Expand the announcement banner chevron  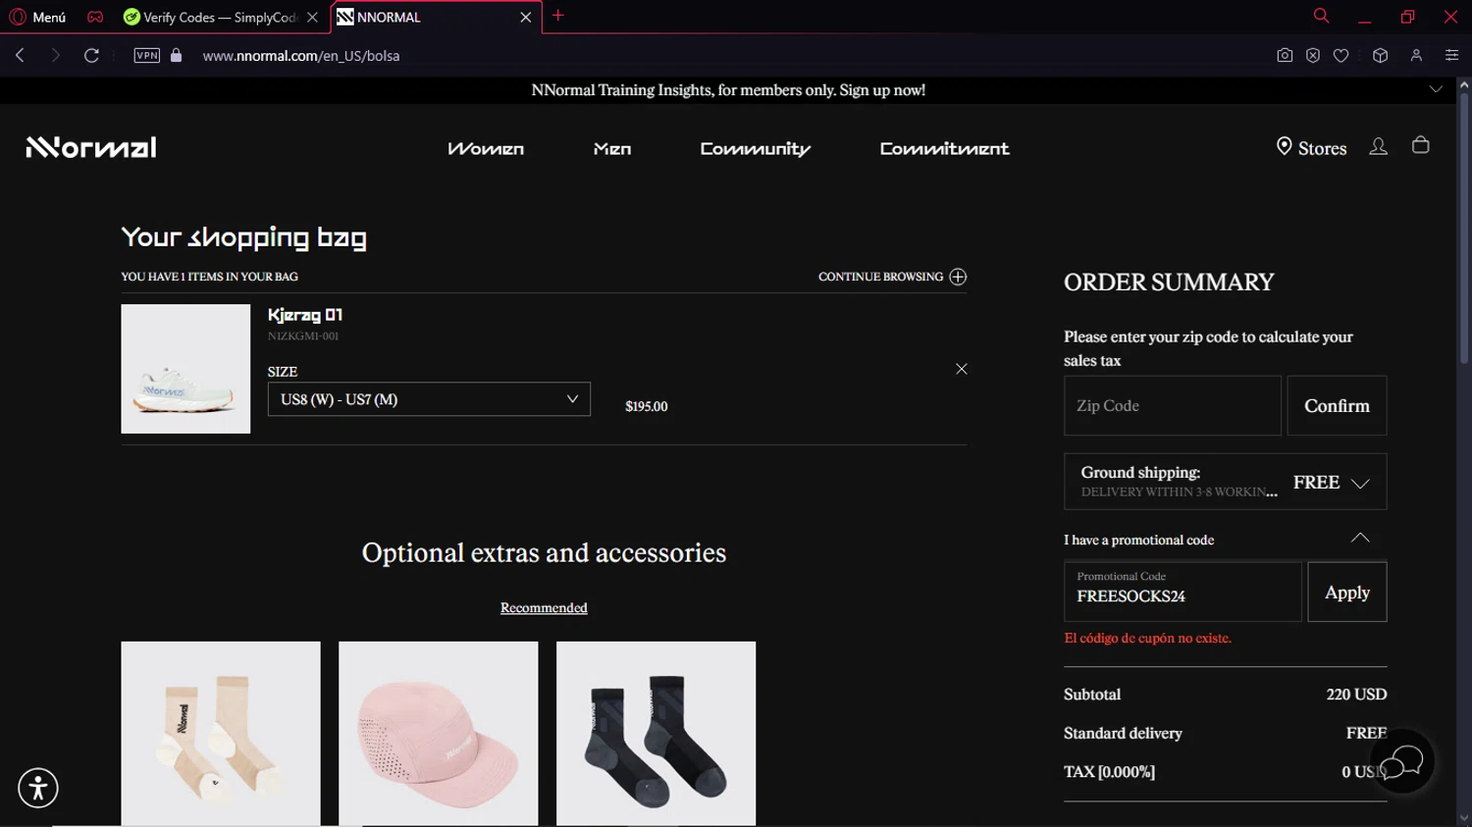pos(1436,89)
